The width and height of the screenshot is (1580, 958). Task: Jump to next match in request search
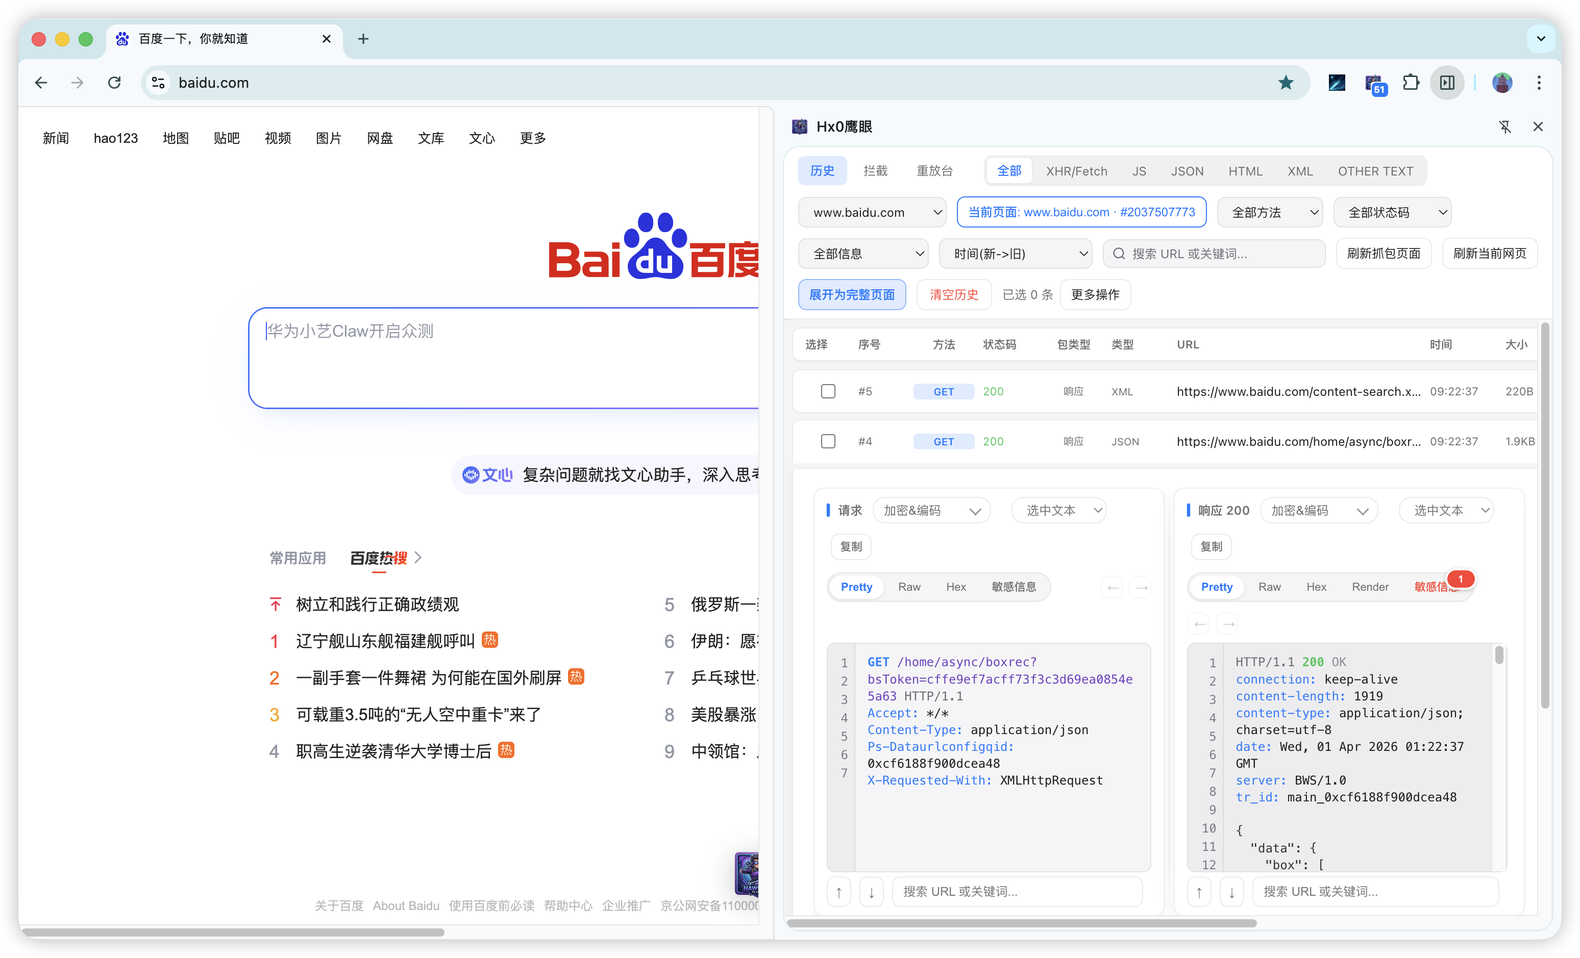[872, 892]
